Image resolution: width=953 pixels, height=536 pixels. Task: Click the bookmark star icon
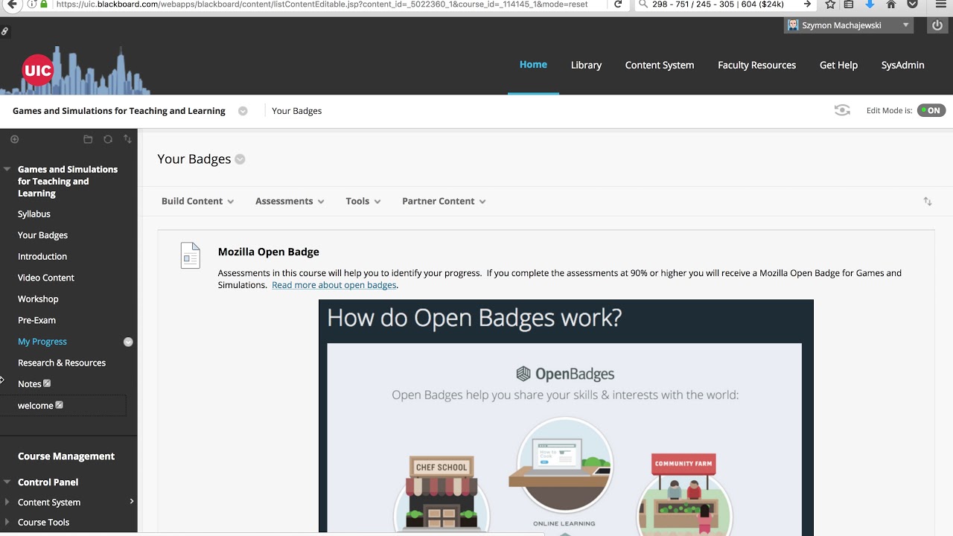(830, 4)
